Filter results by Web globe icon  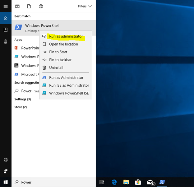tap(41, 6)
